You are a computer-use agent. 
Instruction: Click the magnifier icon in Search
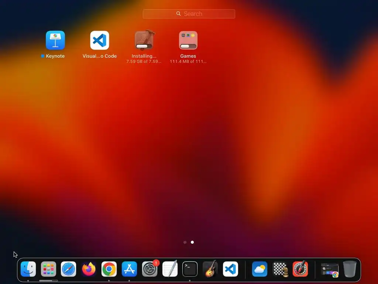[x=178, y=14]
